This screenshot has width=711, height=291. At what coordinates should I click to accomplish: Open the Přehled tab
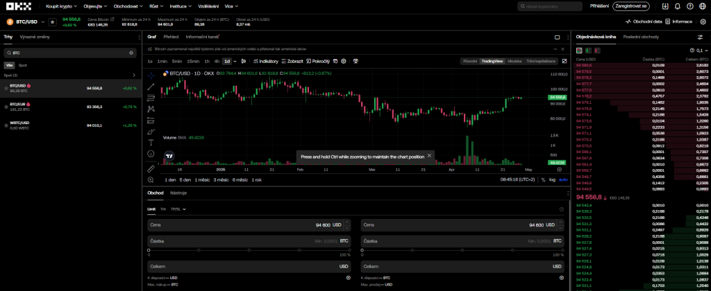171,37
